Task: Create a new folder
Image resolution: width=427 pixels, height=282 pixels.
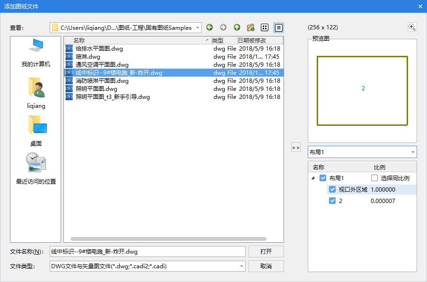Action: coord(251,27)
